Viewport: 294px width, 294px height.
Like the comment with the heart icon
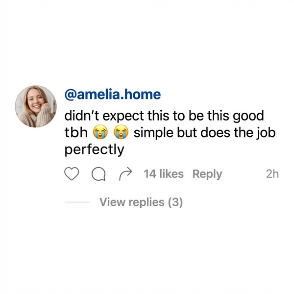click(72, 174)
